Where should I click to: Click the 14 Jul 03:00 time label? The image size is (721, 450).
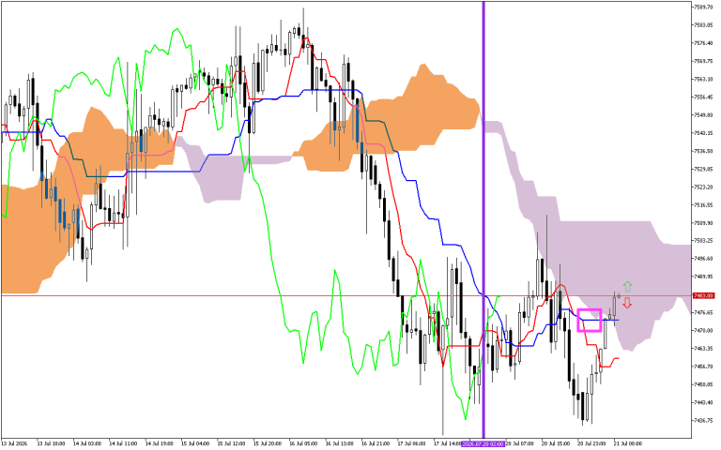[x=87, y=444]
